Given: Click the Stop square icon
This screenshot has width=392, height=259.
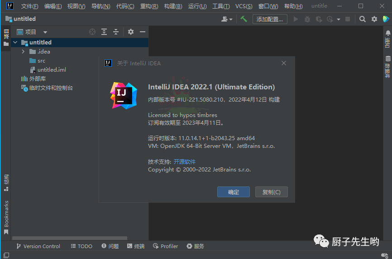Looking at the screenshot, I should tap(348, 19).
